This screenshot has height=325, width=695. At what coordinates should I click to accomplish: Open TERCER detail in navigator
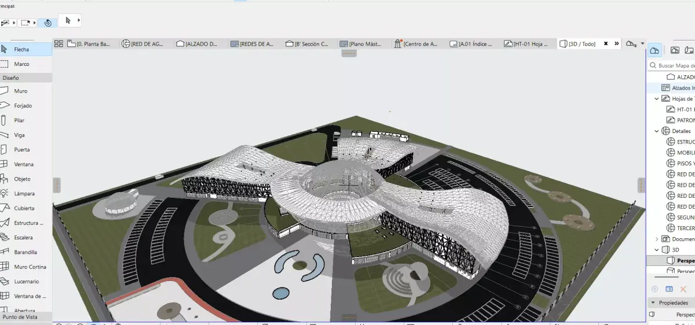point(681,228)
